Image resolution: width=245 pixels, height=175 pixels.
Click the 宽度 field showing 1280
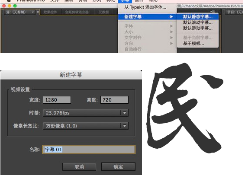57,100
